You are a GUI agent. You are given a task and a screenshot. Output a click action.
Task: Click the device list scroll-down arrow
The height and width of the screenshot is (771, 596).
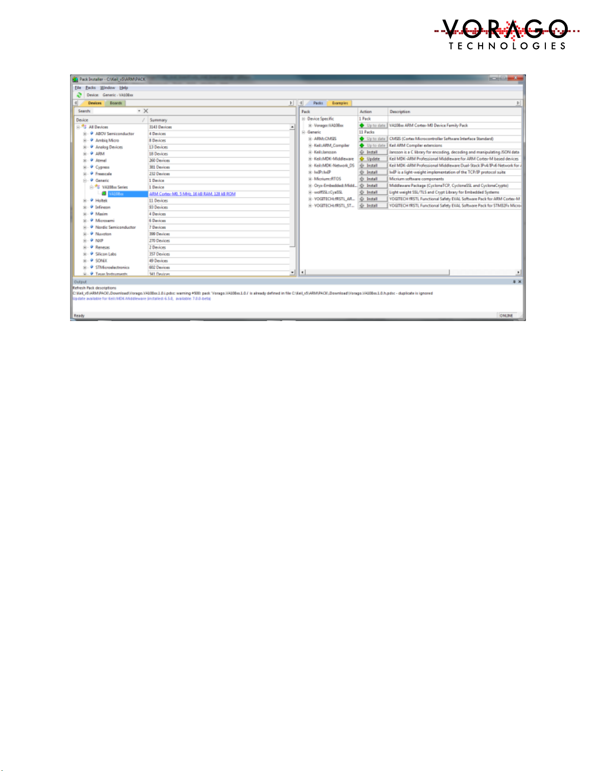292,272
